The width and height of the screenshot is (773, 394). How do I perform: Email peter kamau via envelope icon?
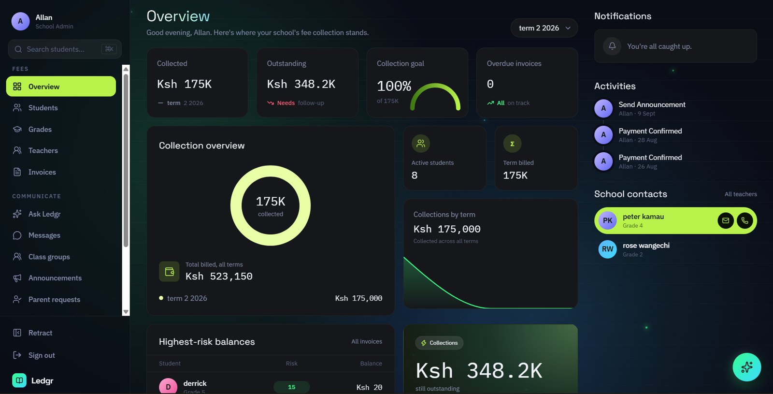pyautogui.click(x=726, y=220)
